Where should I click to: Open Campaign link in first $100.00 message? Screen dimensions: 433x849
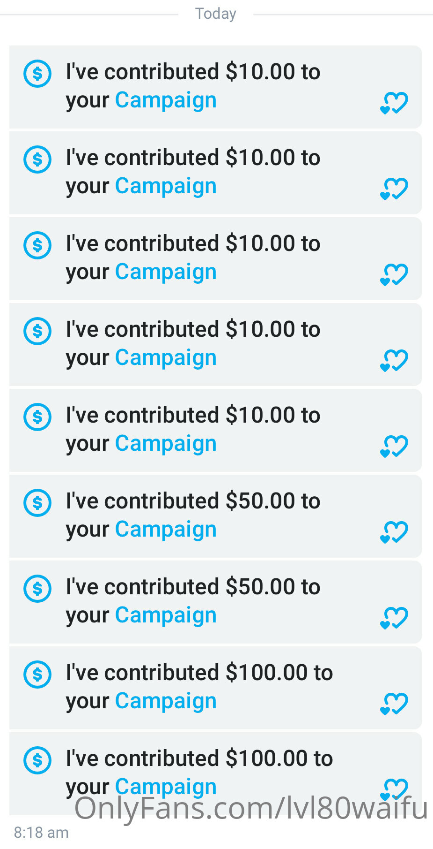point(166,701)
